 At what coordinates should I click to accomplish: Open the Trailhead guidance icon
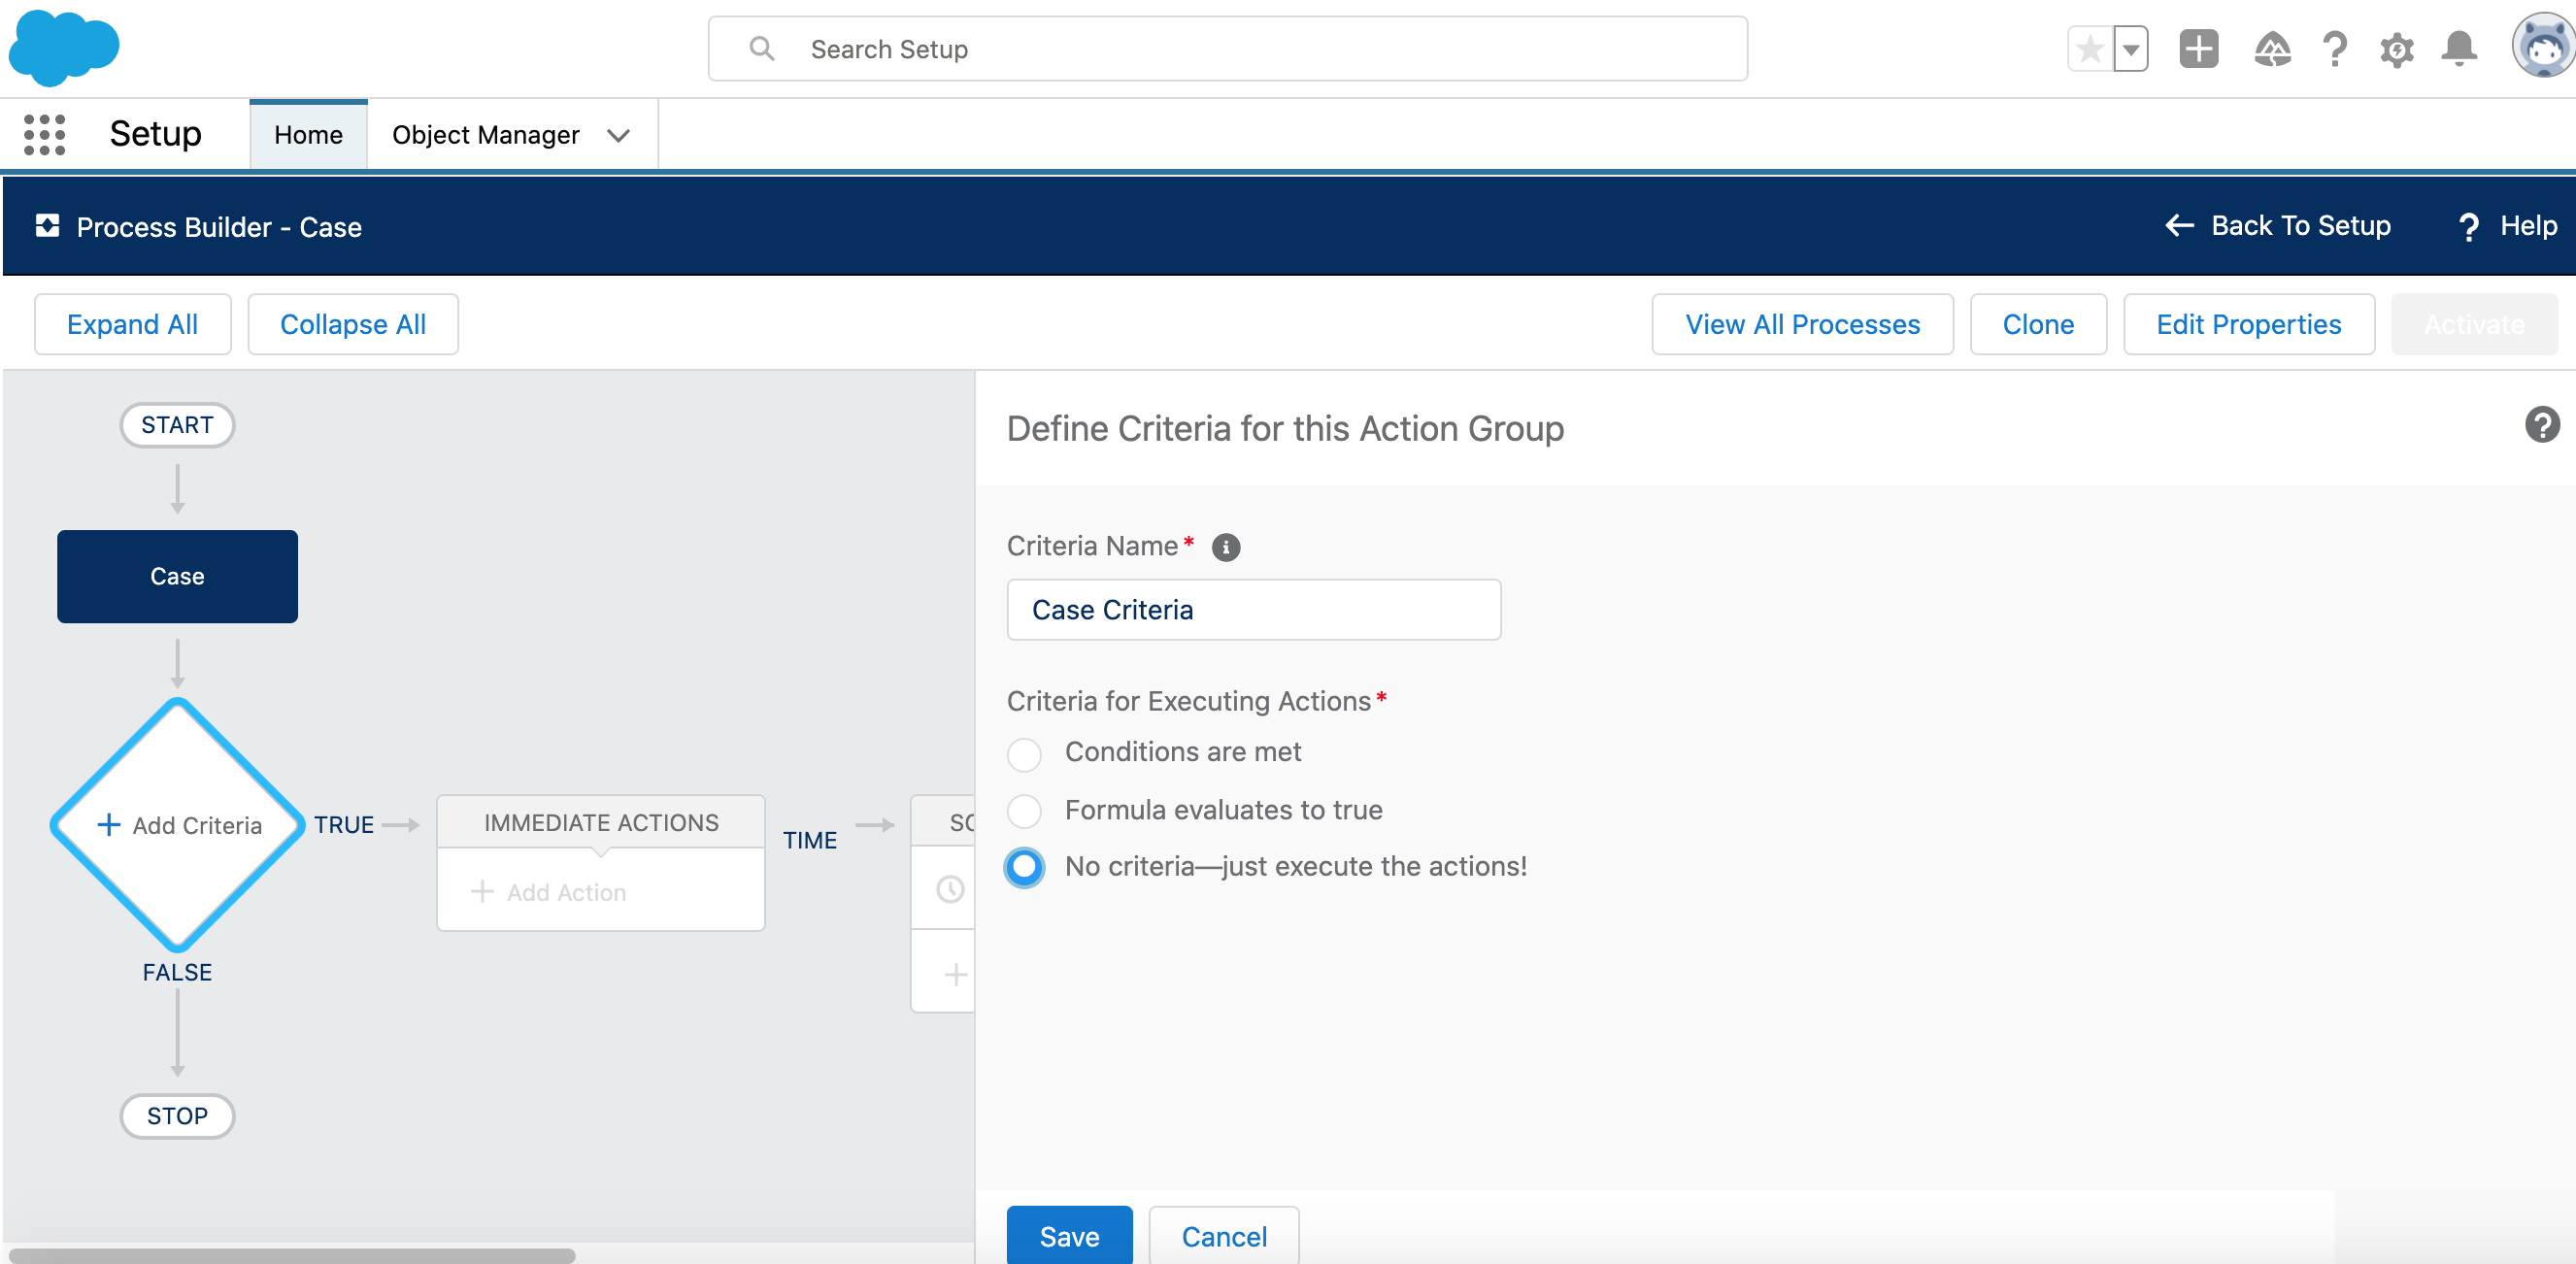click(x=2272, y=49)
